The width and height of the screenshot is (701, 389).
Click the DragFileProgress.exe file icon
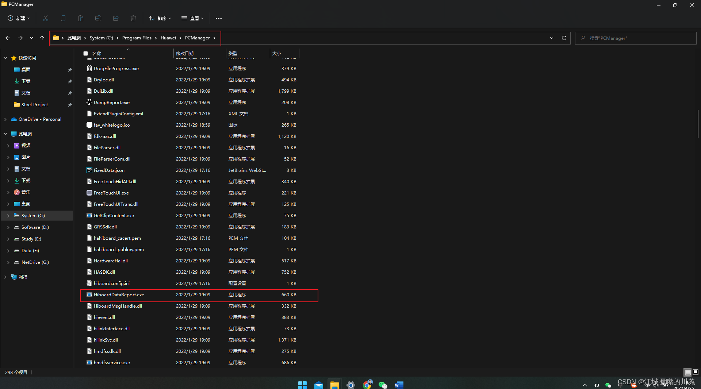pos(89,68)
